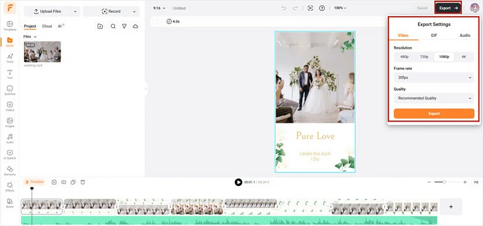Click the Upload Files button
This screenshot has height=226, width=483.
pyautogui.click(x=48, y=11)
